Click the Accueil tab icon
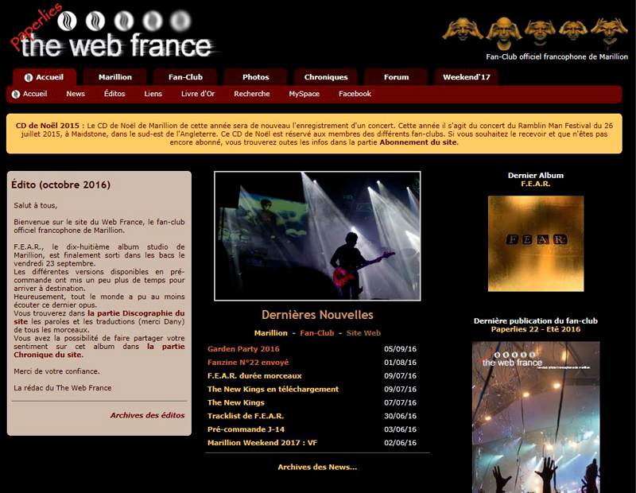The height and width of the screenshot is (493, 636). 29,77
